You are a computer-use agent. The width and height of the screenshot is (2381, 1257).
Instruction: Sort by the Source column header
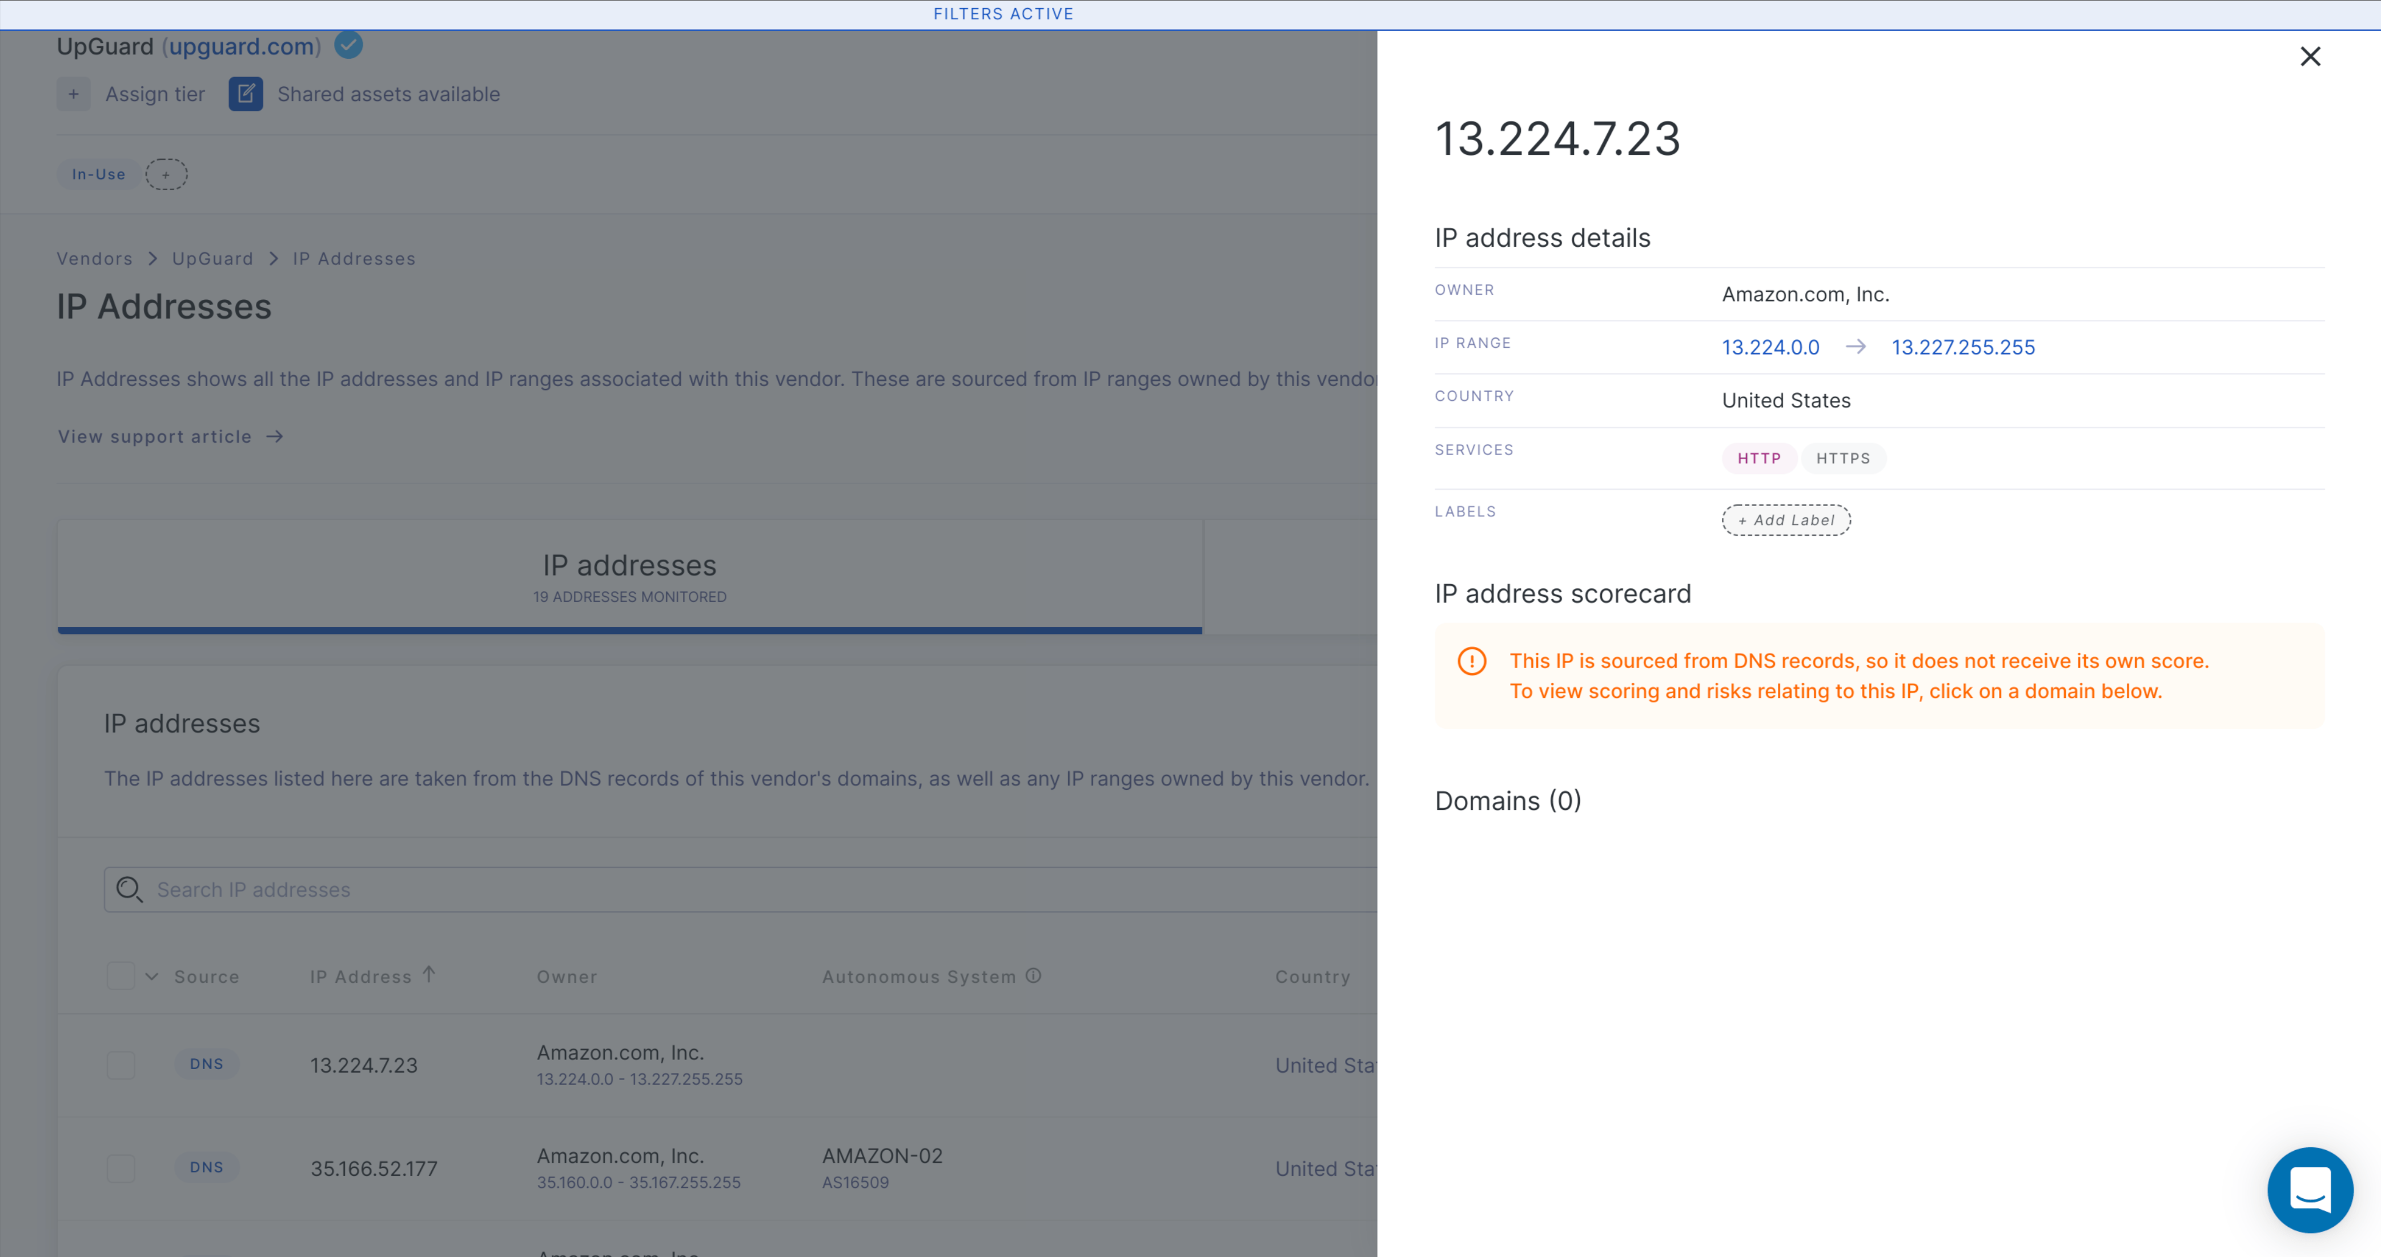point(206,977)
